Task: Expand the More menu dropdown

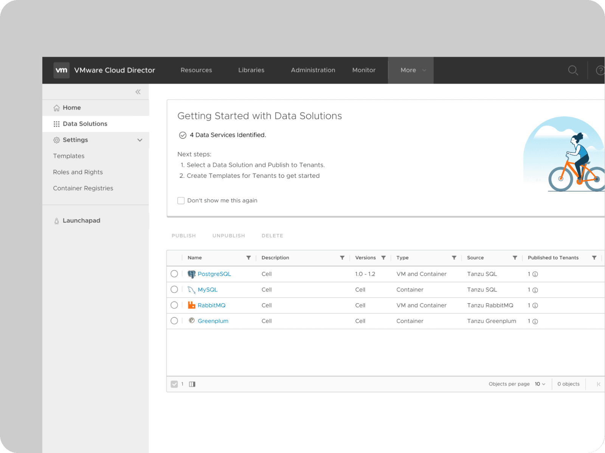Action: coord(411,70)
